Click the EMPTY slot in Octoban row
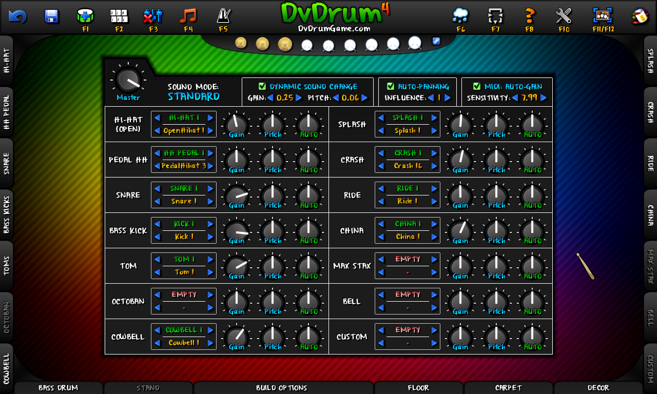Viewport: 657px width, 394px height. pos(184,294)
